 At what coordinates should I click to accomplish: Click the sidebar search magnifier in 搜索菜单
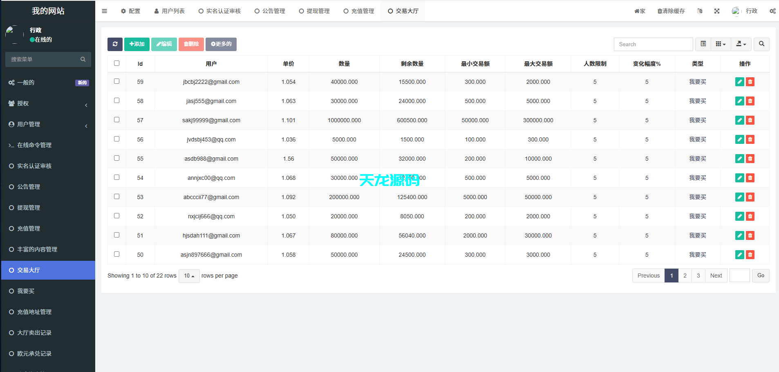point(83,59)
